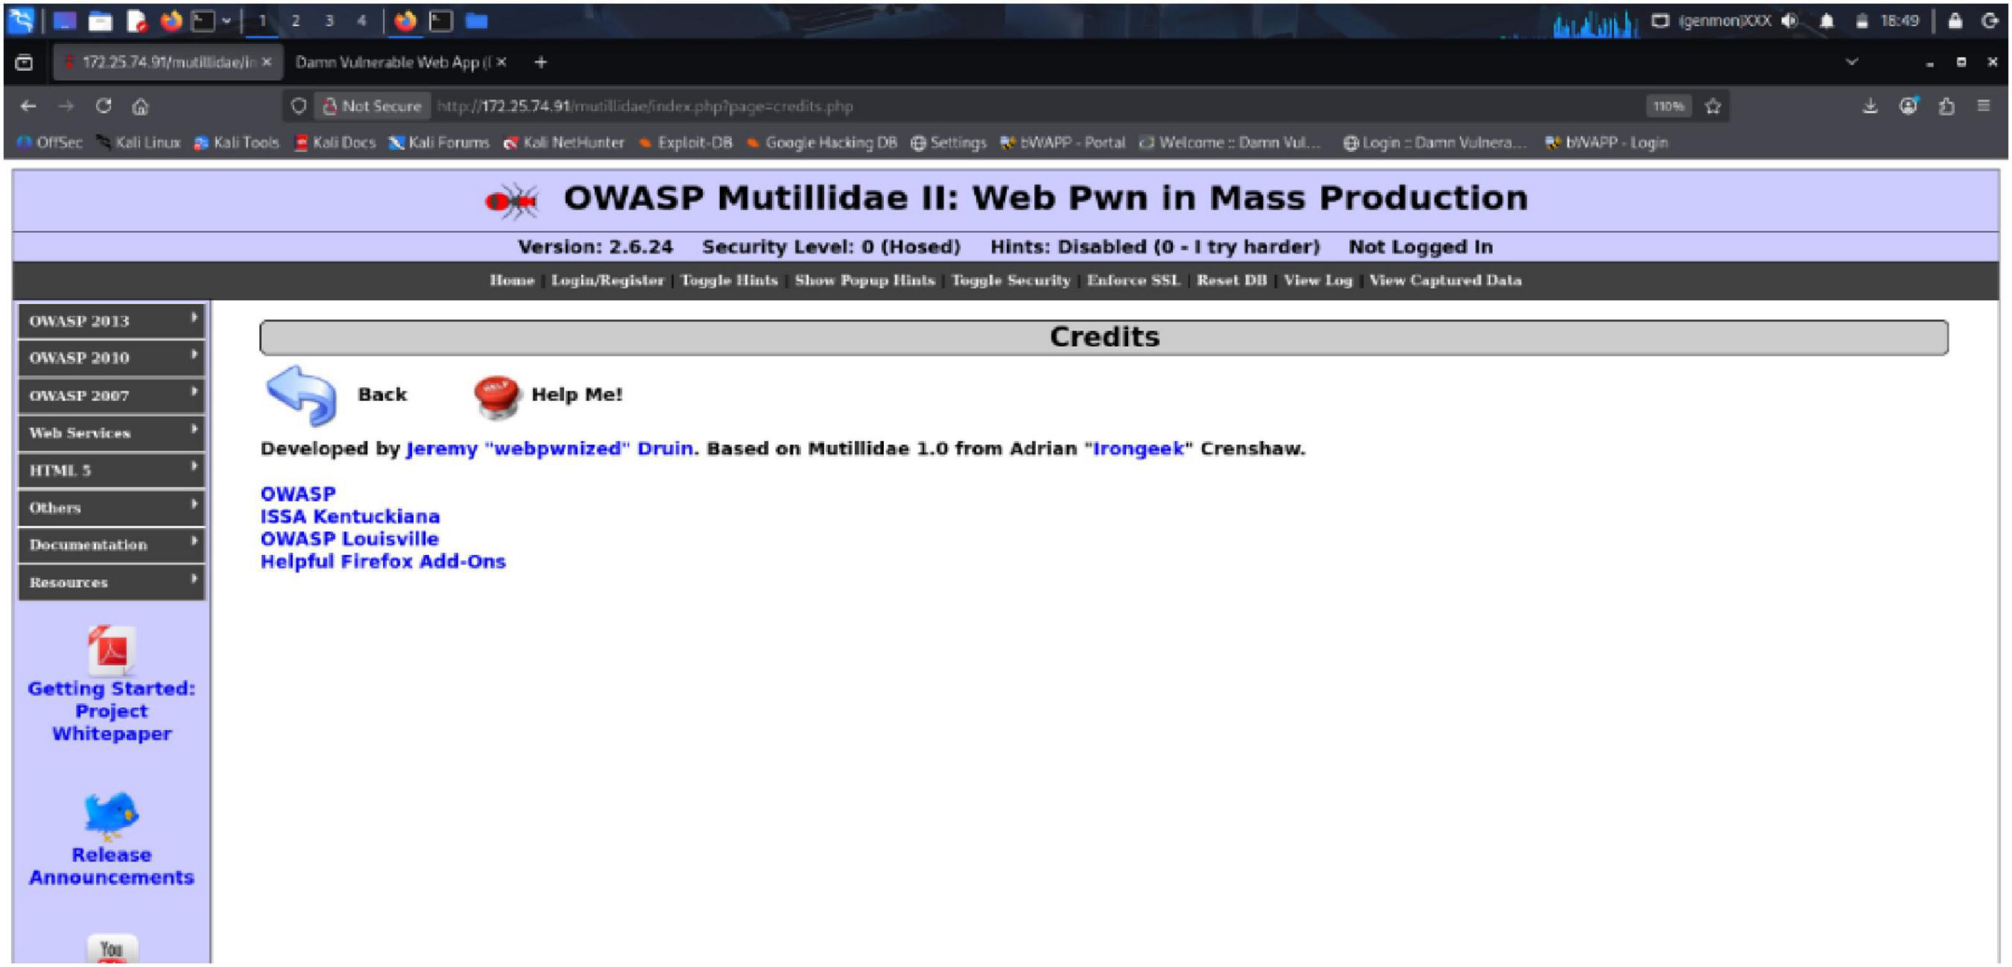The height and width of the screenshot is (967, 2012).
Task: Open the OffSec bookmark
Action: (50, 143)
